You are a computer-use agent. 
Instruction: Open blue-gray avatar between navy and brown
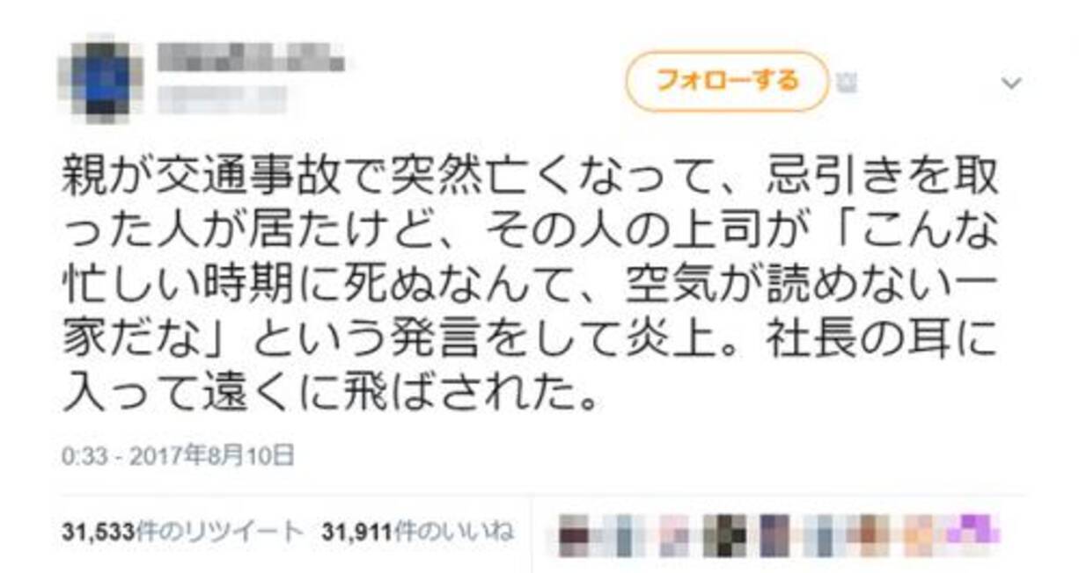824,534
